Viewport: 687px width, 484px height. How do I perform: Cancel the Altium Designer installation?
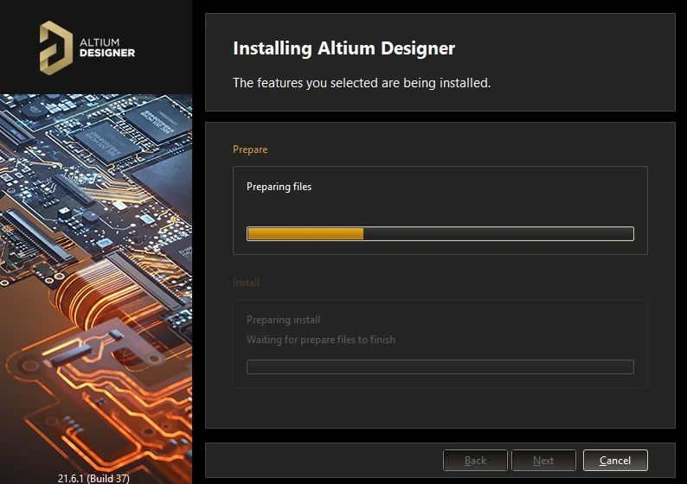(x=614, y=461)
